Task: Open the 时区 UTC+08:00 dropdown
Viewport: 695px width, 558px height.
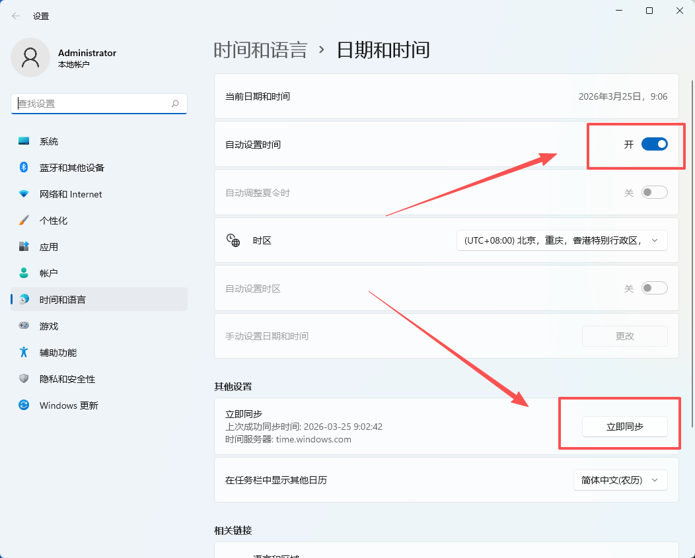Action: click(562, 240)
